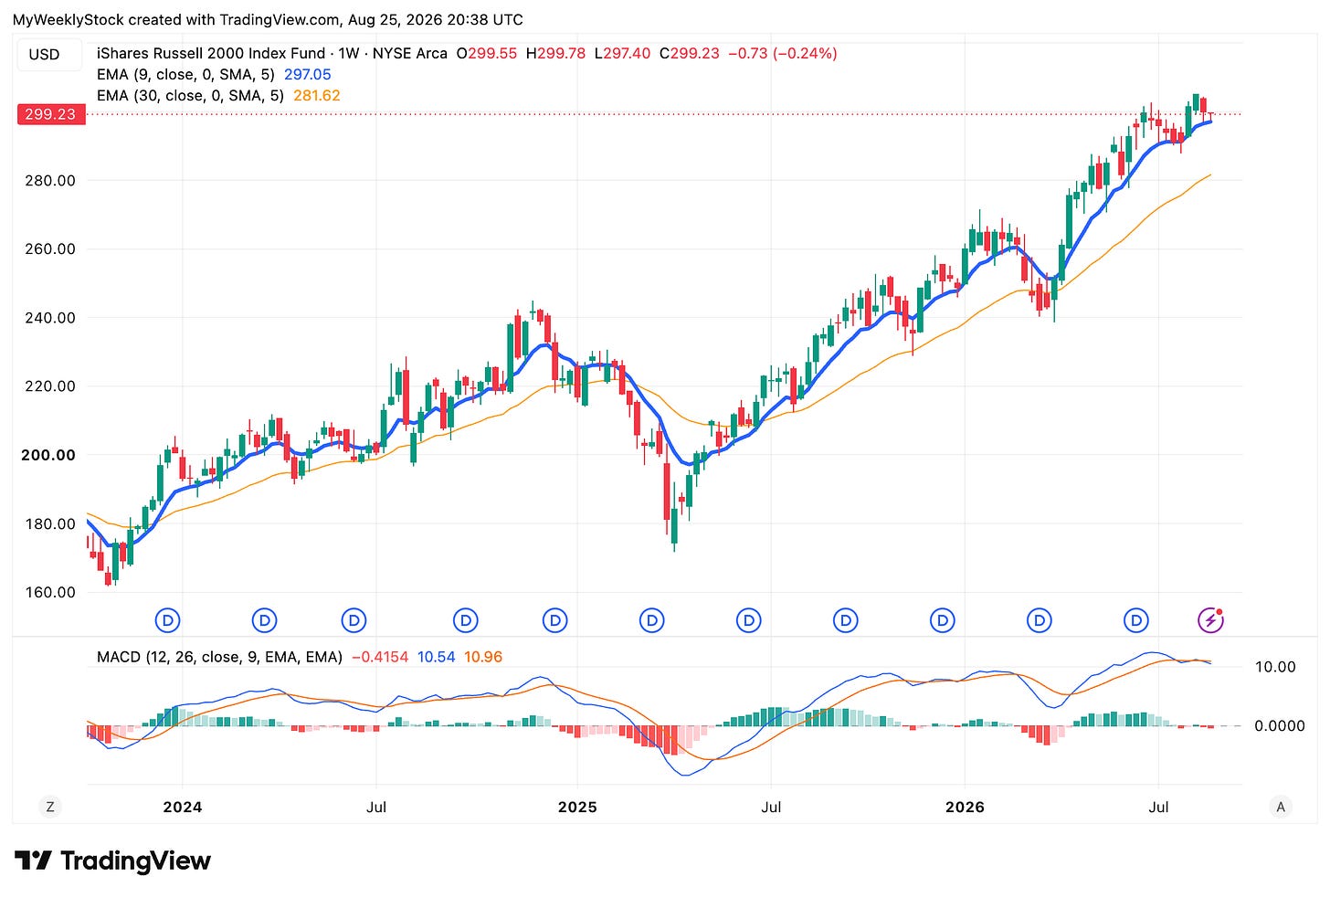
Task: Click the close price C299.23
Action: [x=689, y=53]
